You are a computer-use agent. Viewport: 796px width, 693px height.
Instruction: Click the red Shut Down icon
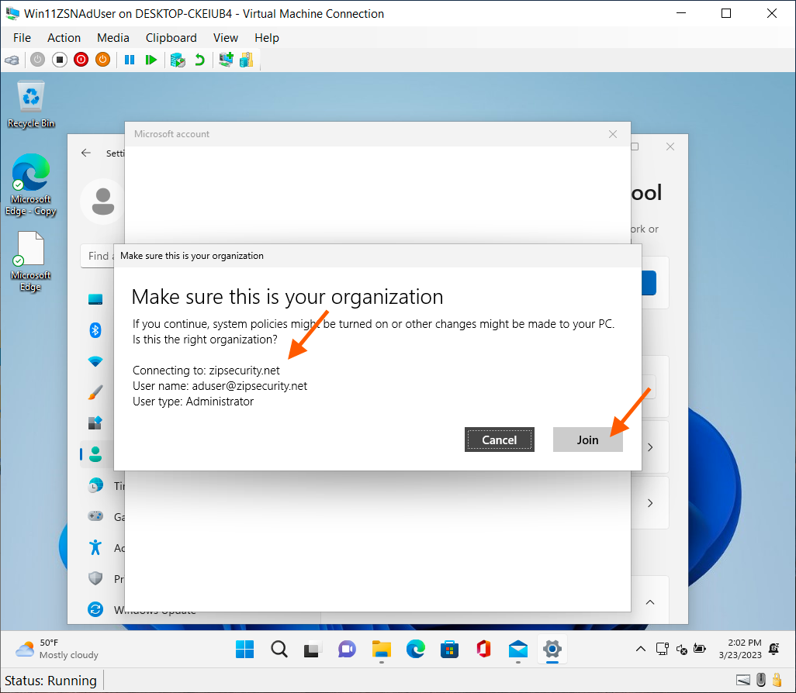point(81,60)
